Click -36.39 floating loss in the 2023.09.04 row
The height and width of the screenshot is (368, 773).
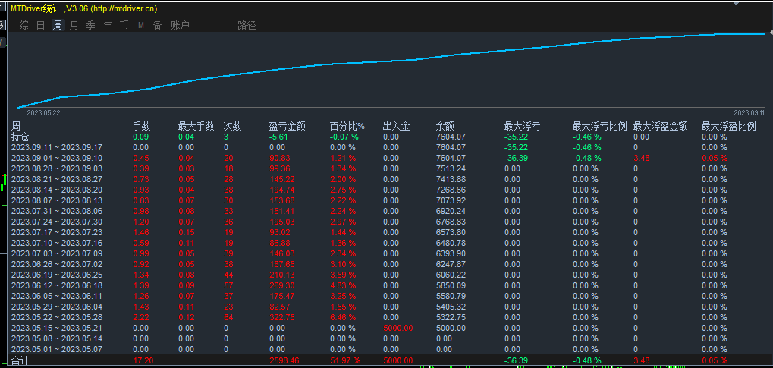tap(516, 158)
